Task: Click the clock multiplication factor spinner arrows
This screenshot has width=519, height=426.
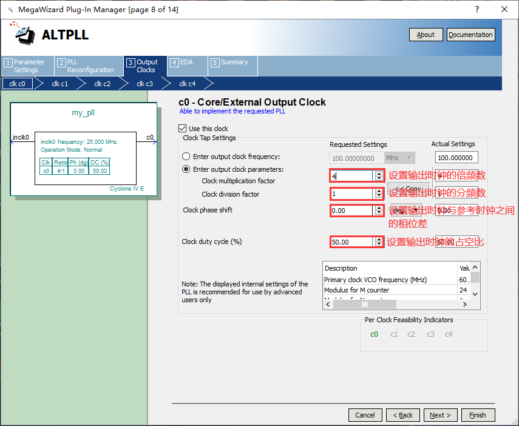Action: coord(379,176)
